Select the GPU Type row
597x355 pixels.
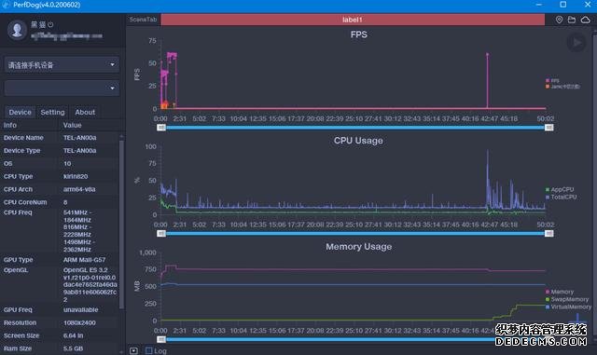[60, 260]
